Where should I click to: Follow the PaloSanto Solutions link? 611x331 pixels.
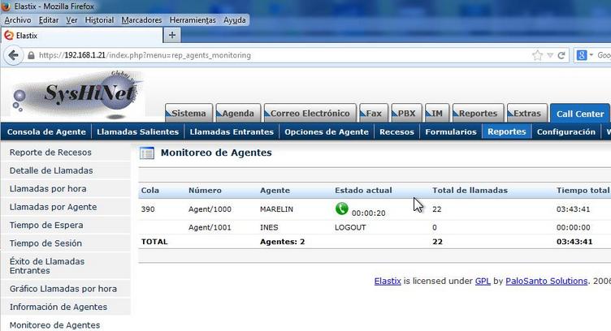(546, 281)
